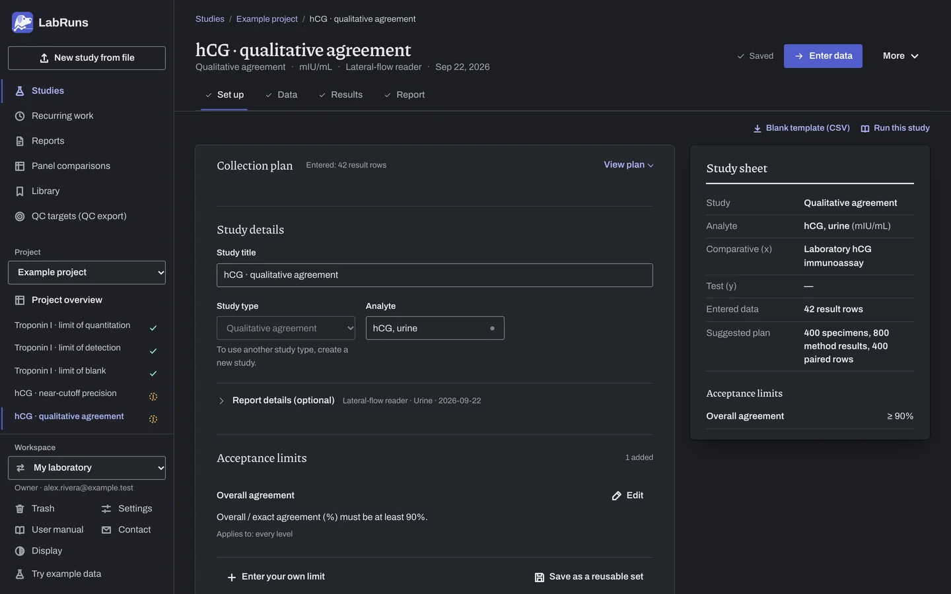Screen dimensions: 951x594
Task: Expand the More menu
Action: pyautogui.click(x=901, y=56)
